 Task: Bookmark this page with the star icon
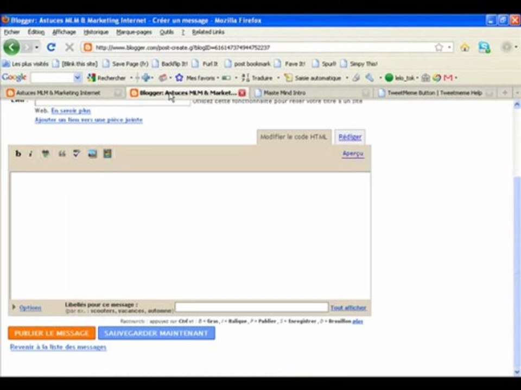(439, 48)
